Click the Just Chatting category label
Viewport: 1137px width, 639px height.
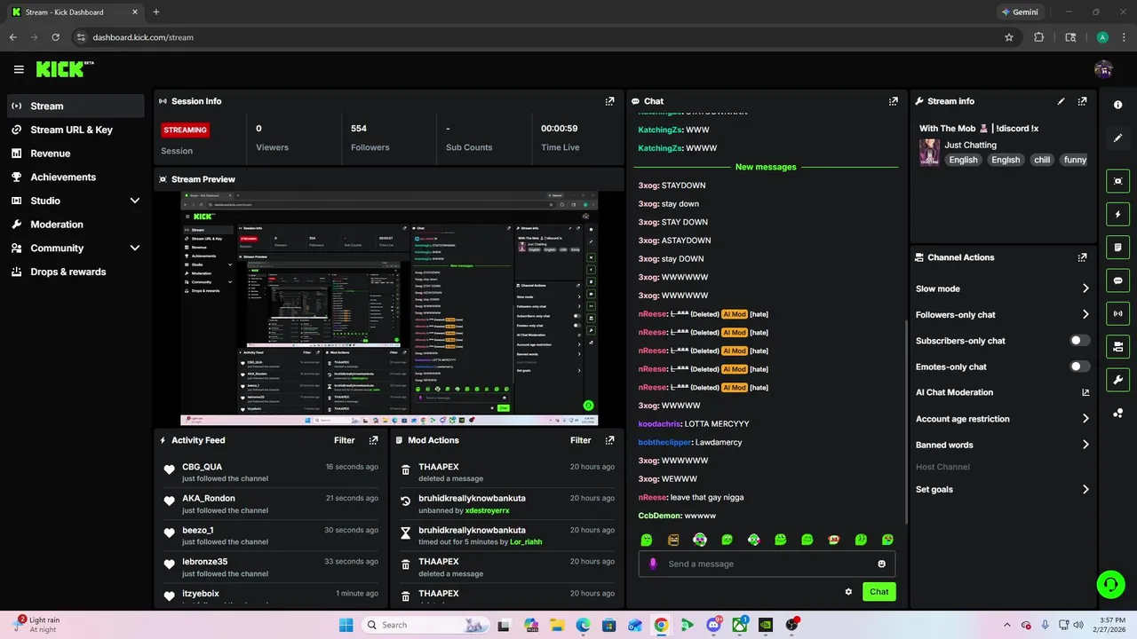point(970,145)
